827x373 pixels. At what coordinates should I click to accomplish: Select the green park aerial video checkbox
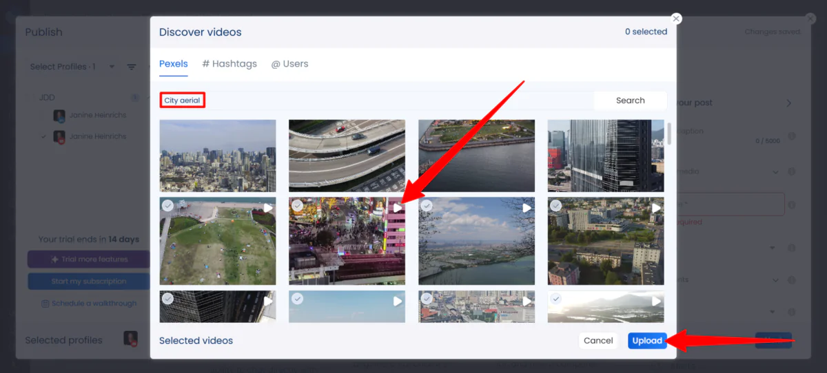pos(167,206)
